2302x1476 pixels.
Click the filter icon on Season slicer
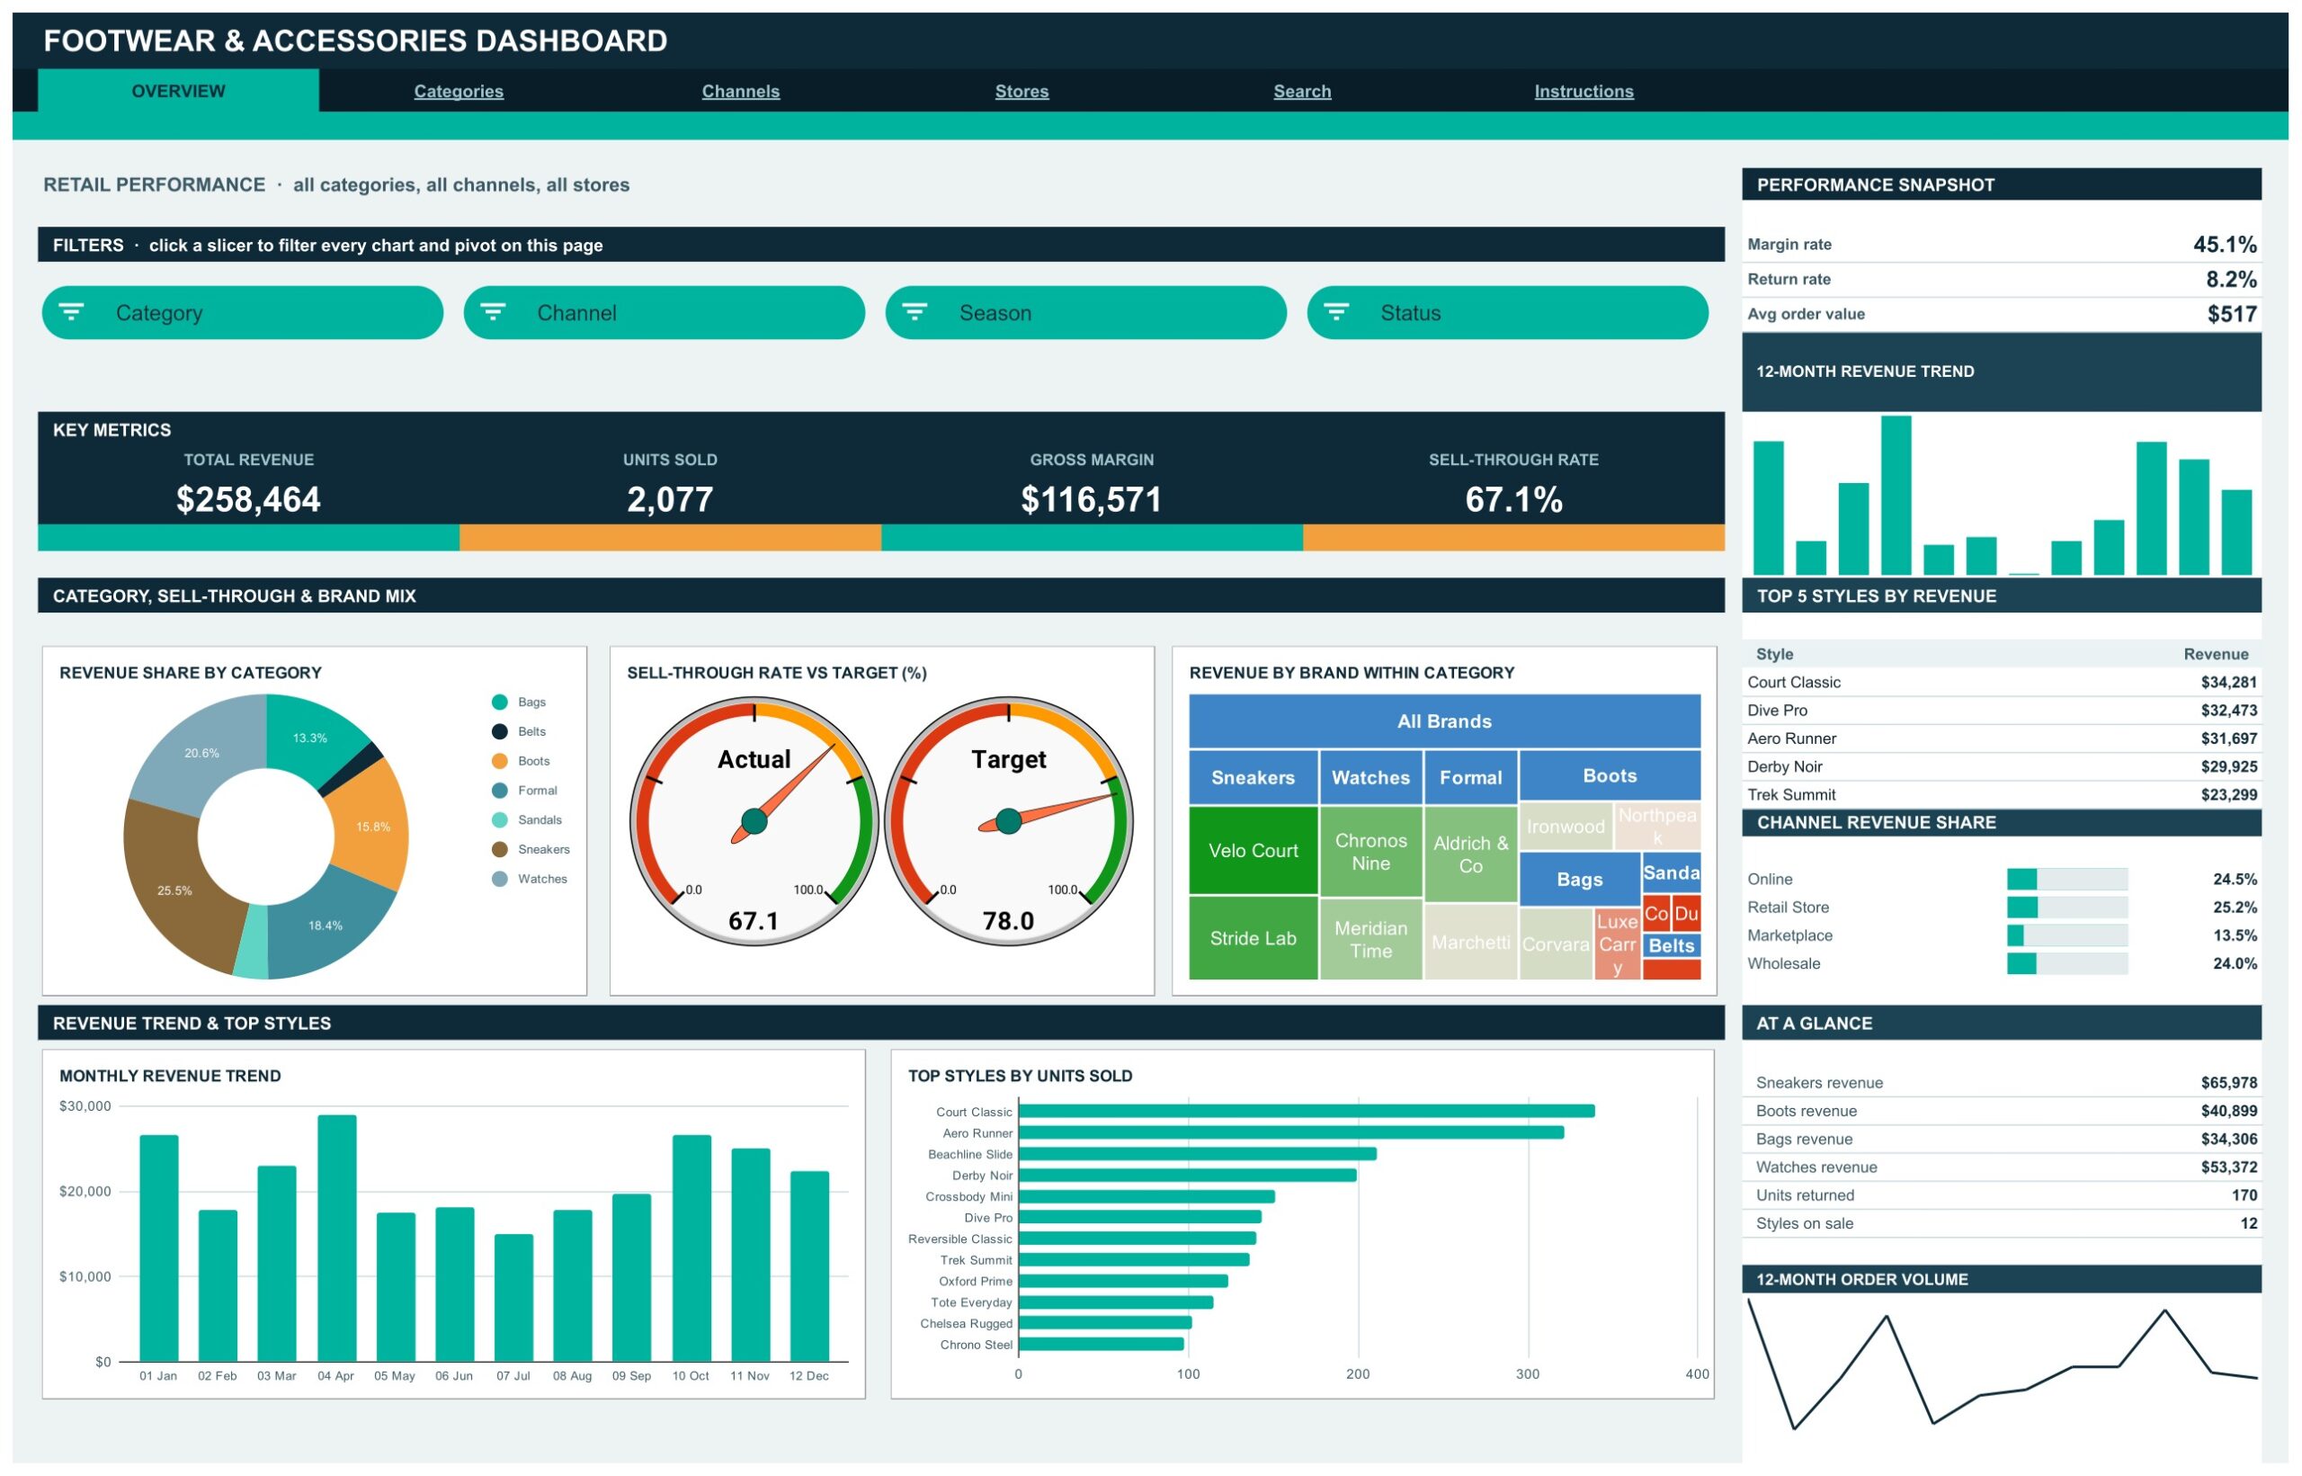point(915,312)
